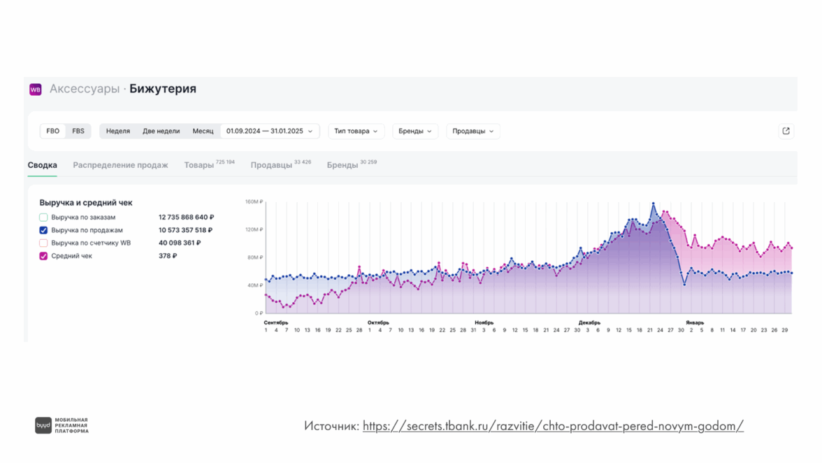Enable the Выручка по заказам checkbox
Screen dimensions: 822x463
(43, 218)
